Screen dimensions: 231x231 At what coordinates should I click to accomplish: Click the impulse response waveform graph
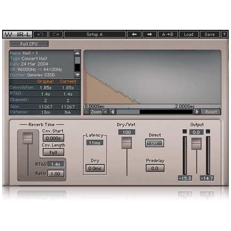[152, 77]
